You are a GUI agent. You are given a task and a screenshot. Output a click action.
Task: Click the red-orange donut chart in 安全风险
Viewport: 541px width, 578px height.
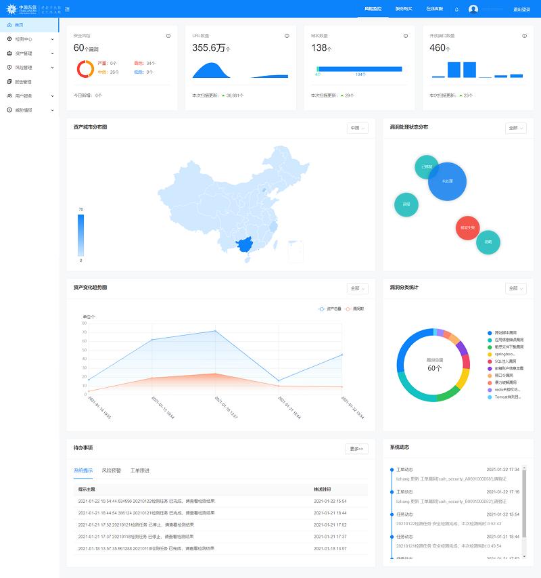85,69
